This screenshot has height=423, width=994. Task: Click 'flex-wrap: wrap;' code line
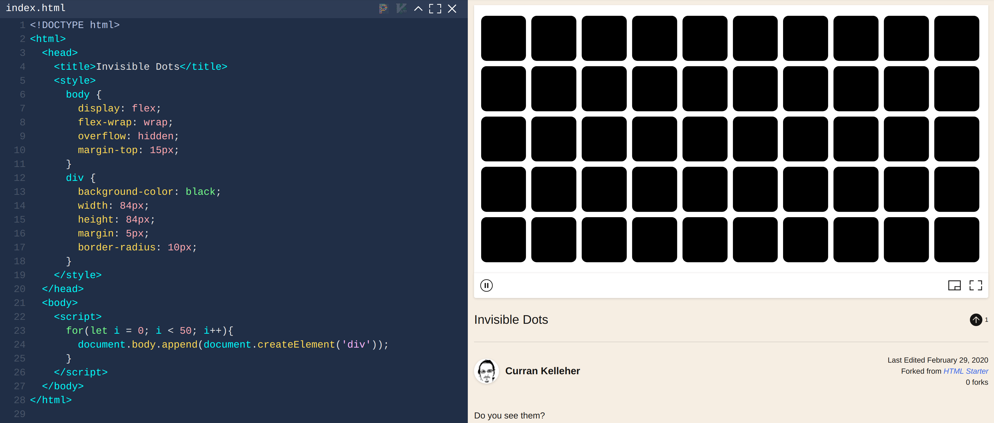point(125,122)
